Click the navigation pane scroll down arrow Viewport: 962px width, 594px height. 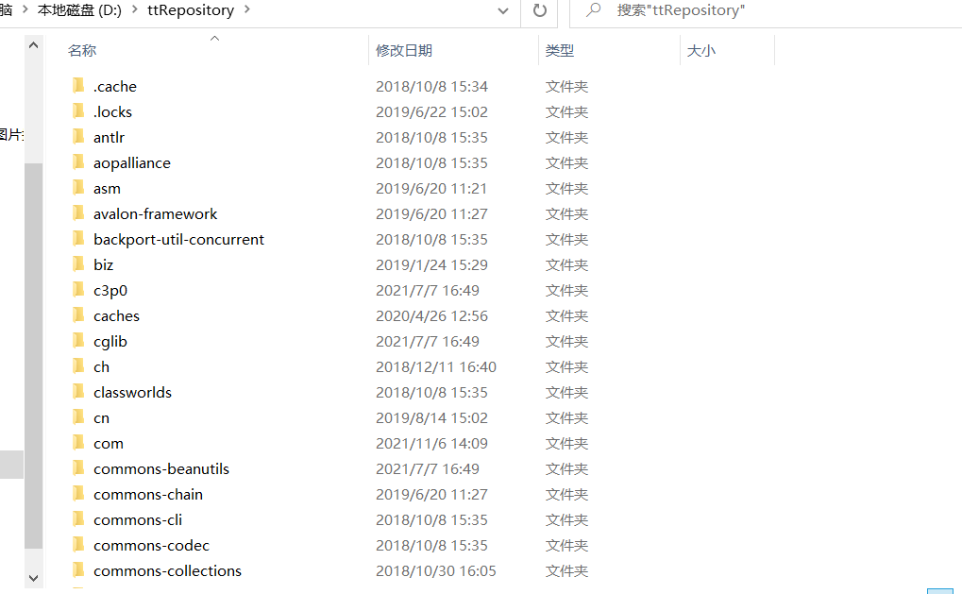pyautogui.click(x=34, y=578)
